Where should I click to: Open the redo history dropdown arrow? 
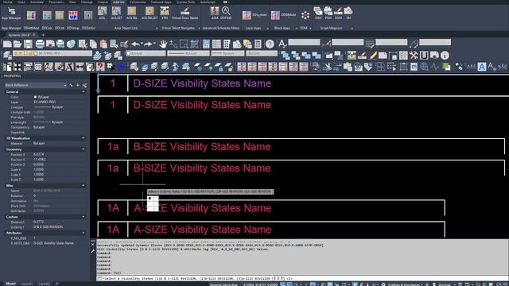click(153, 44)
